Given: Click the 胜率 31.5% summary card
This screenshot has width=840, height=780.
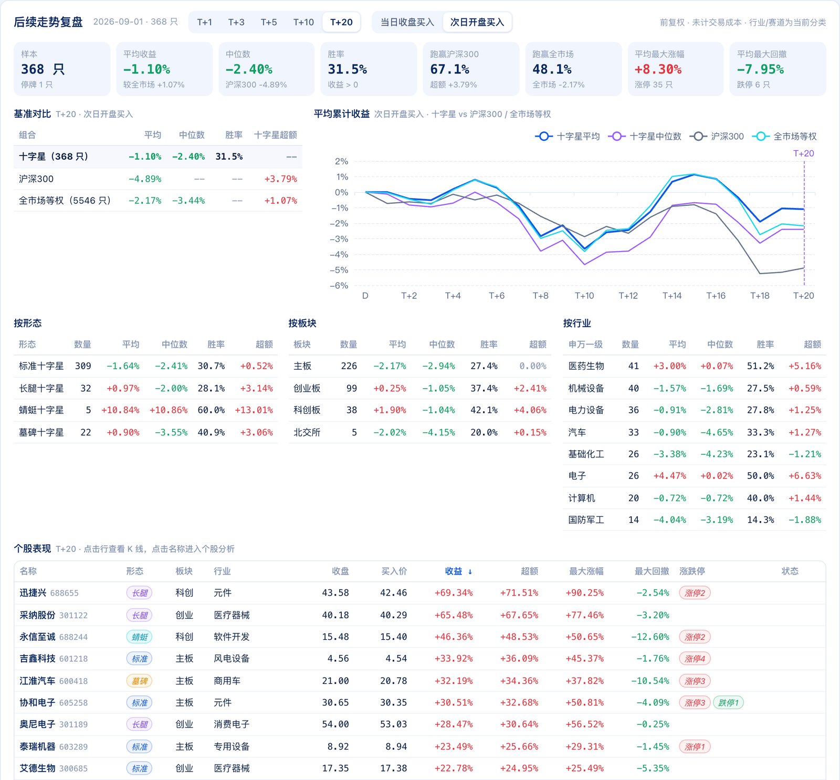Looking at the screenshot, I should click(369, 69).
